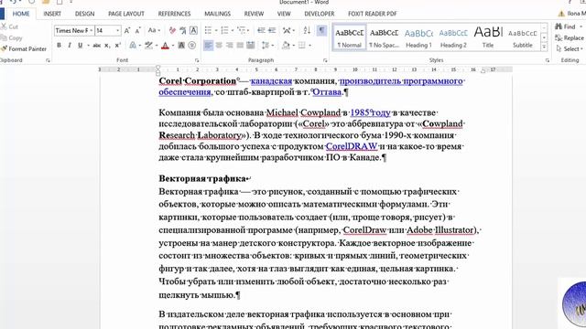This screenshot has height=329, width=586.
Task: Start a bulleted list
Action: tap(208, 30)
